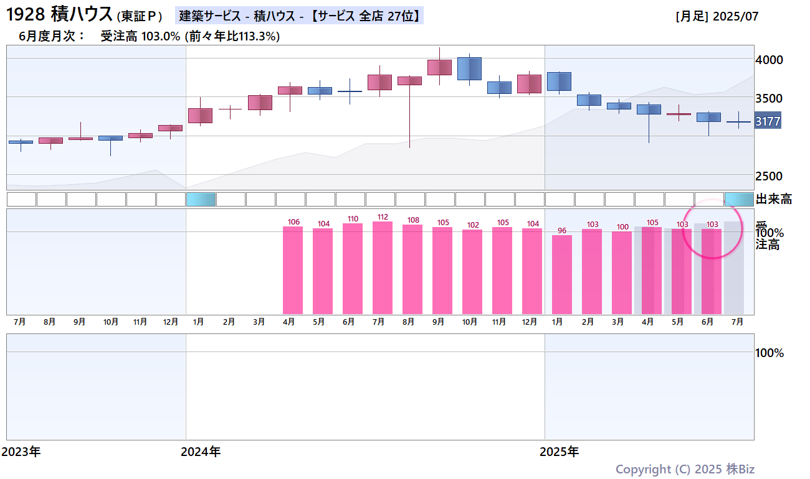Click the 4000 price axis label

pyautogui.click(x=769, y=60)
